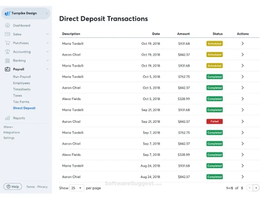Screen dimensions: 267x200
Task: Click the Banking building icon
Action: 7,60
